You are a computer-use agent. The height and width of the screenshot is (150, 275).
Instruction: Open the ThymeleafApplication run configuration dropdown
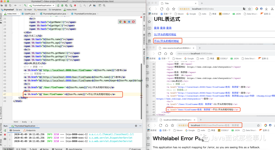point(42,5)
